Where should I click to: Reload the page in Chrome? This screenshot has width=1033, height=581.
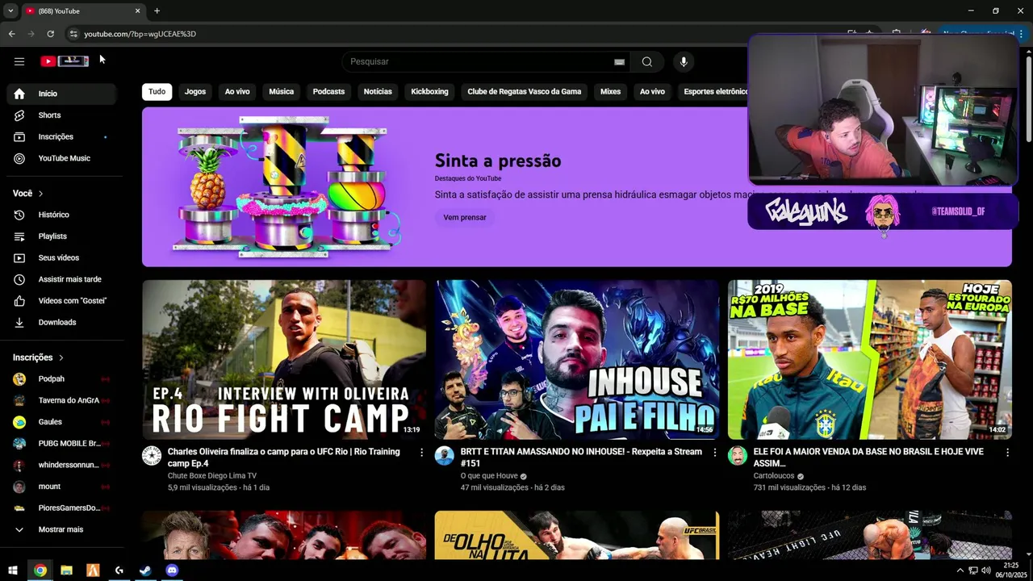tap(50, 34)
